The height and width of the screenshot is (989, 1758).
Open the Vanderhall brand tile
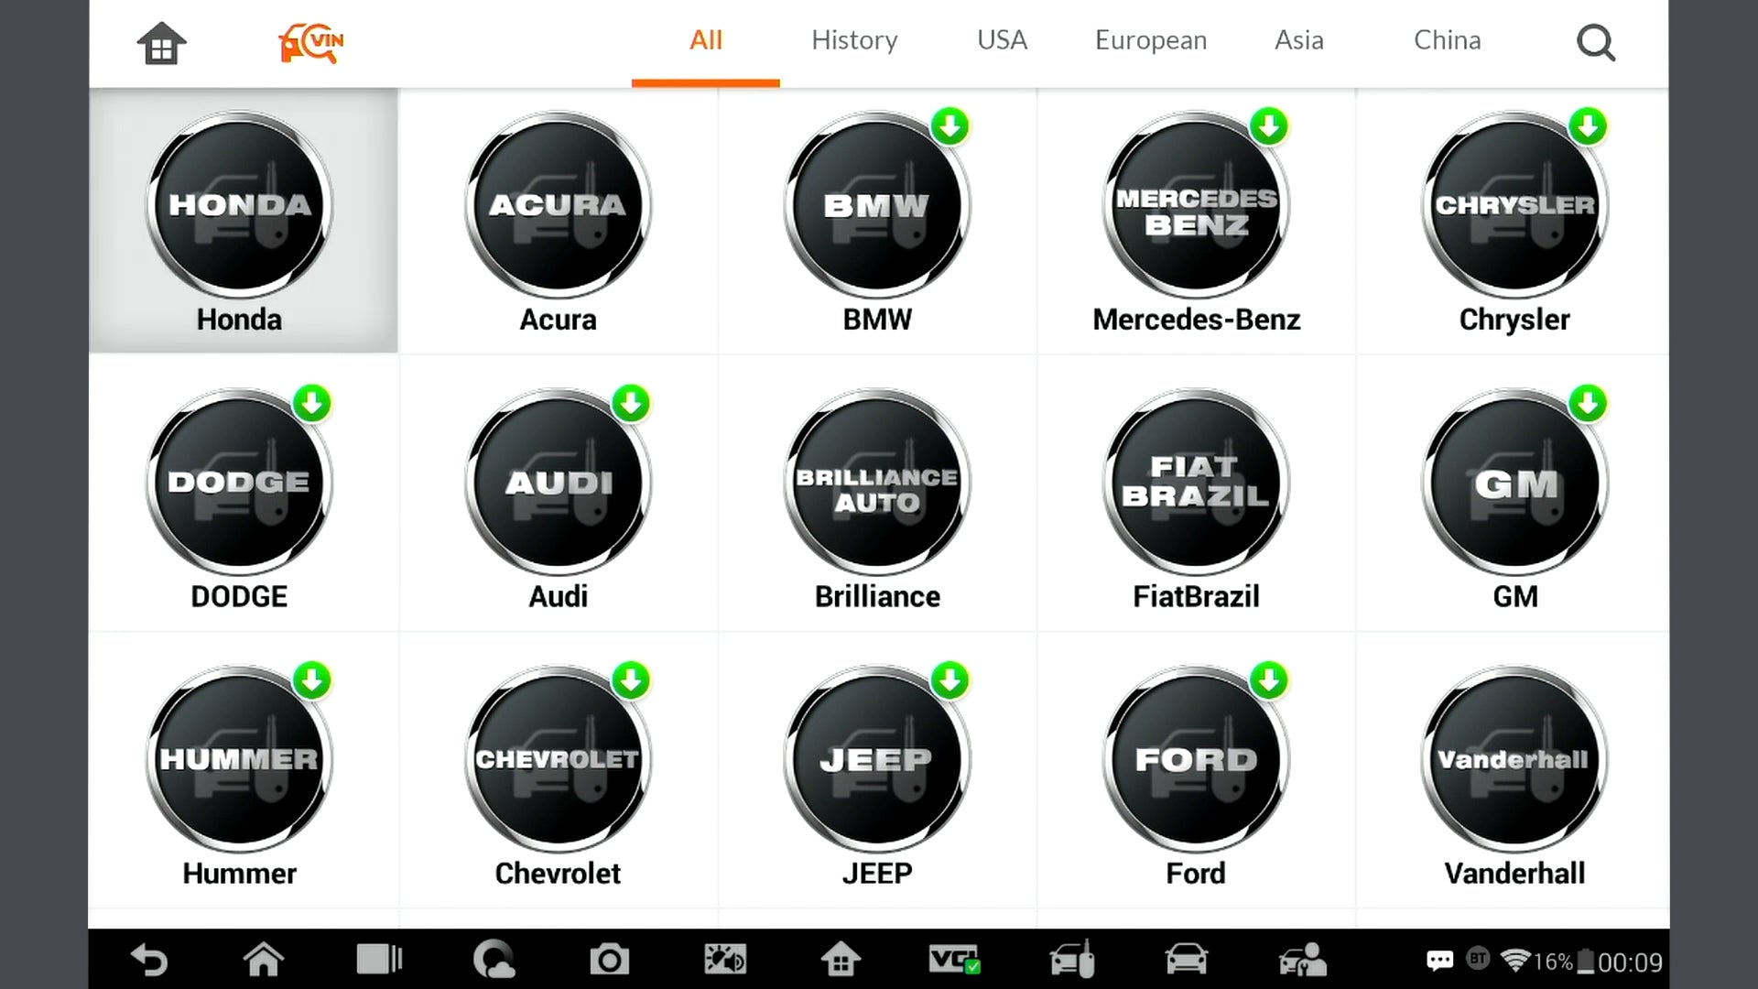click(1514, 775)
